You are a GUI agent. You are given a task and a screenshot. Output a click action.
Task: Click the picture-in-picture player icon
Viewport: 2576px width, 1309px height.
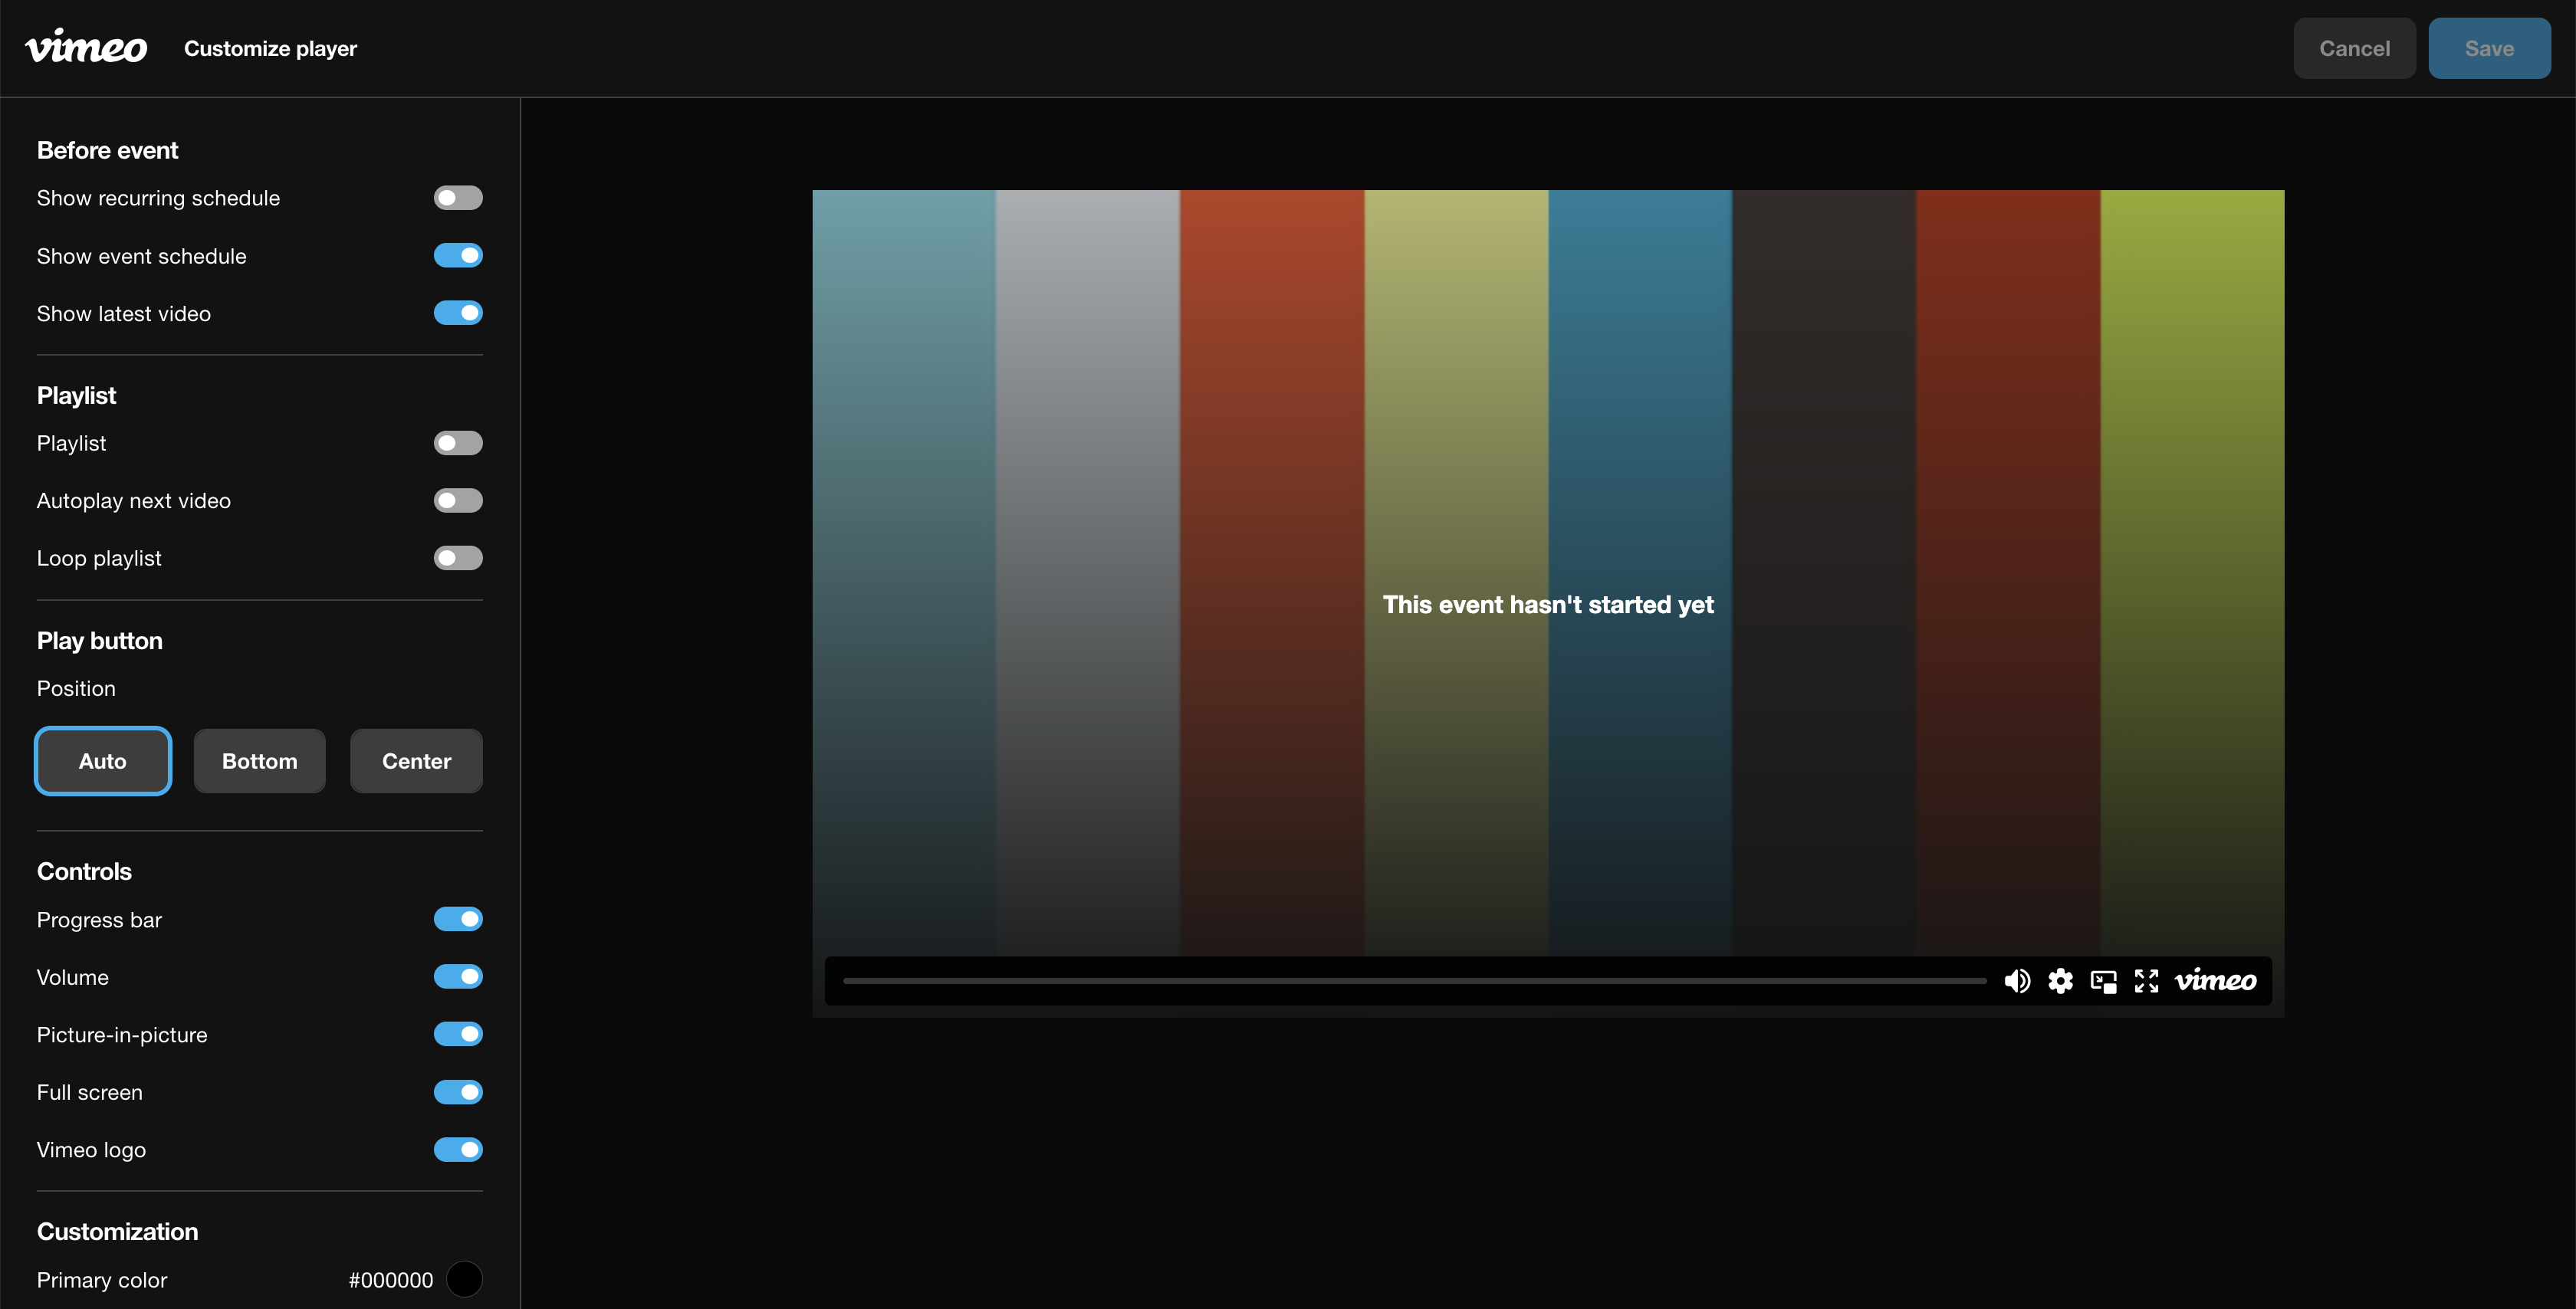(x=2103, y=981)
